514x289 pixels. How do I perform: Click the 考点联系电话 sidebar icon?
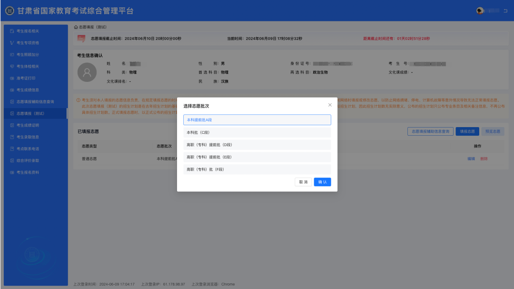pos(12,149)
